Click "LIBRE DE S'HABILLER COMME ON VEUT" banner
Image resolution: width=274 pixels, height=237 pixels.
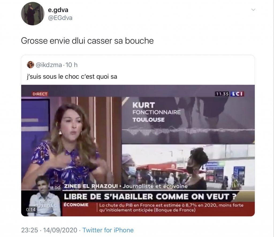click(x=150, y=197)
